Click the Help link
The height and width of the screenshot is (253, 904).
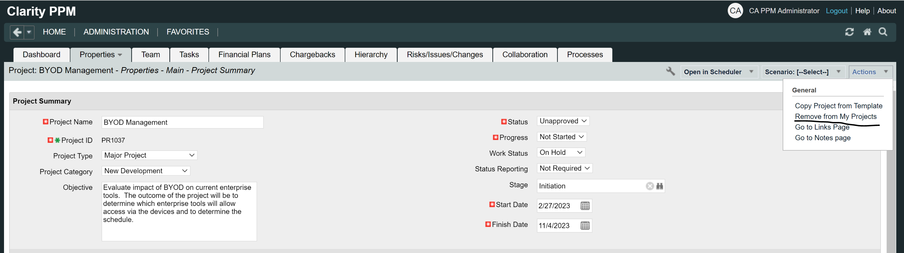coord(862,11)
